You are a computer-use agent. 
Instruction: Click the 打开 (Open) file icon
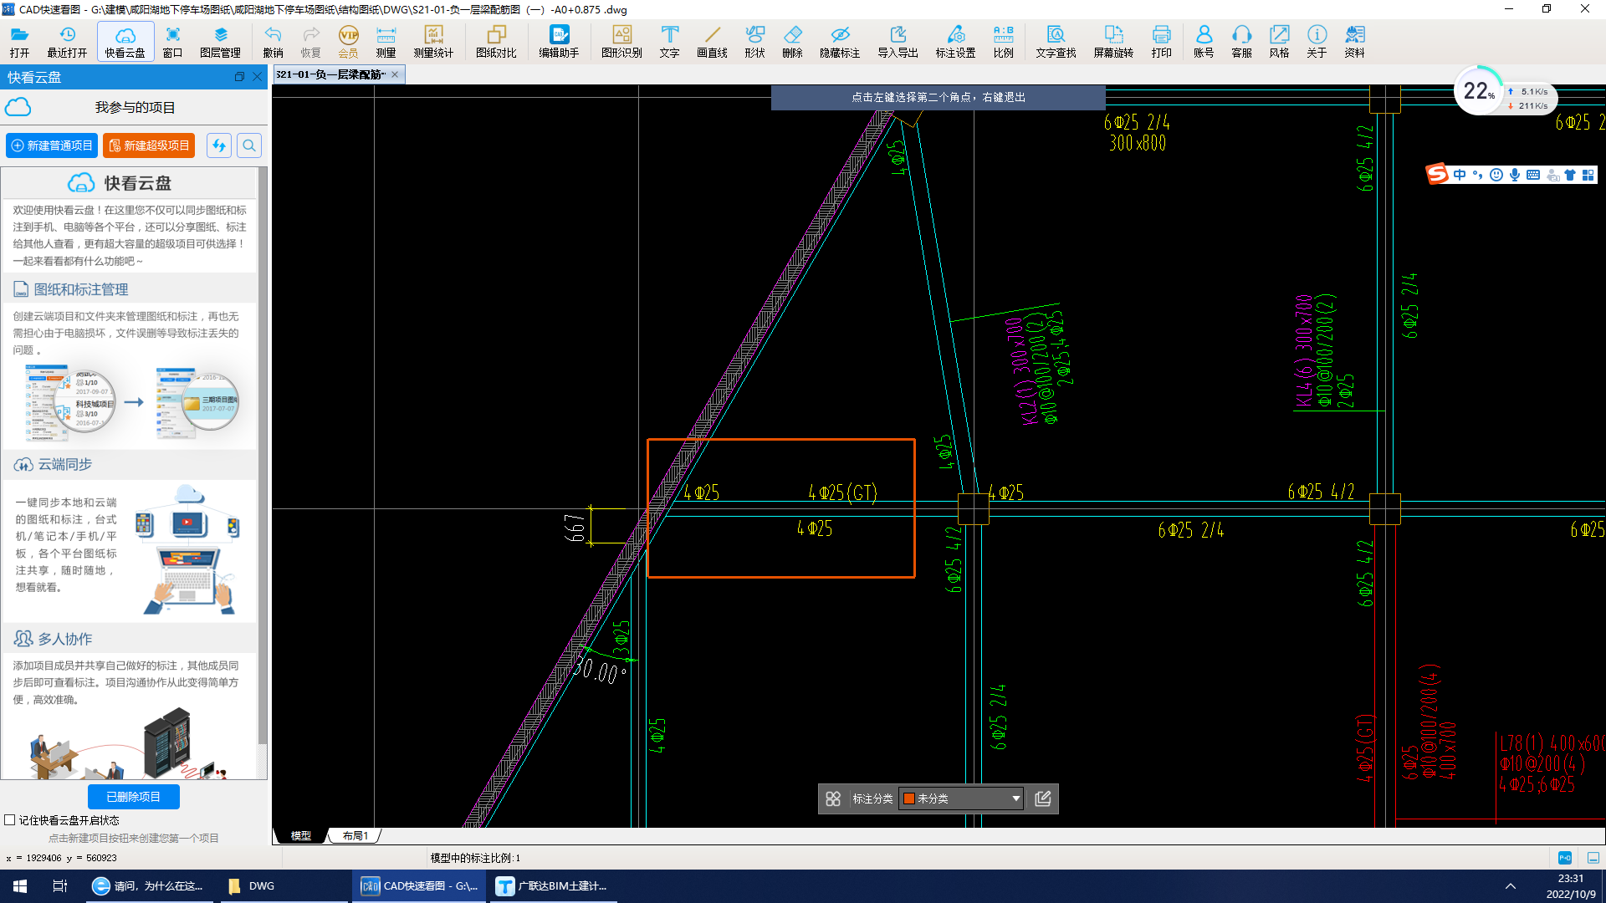[19, 41]
